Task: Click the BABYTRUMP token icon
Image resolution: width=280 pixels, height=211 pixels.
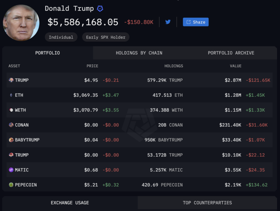Action: pos(11,140)
